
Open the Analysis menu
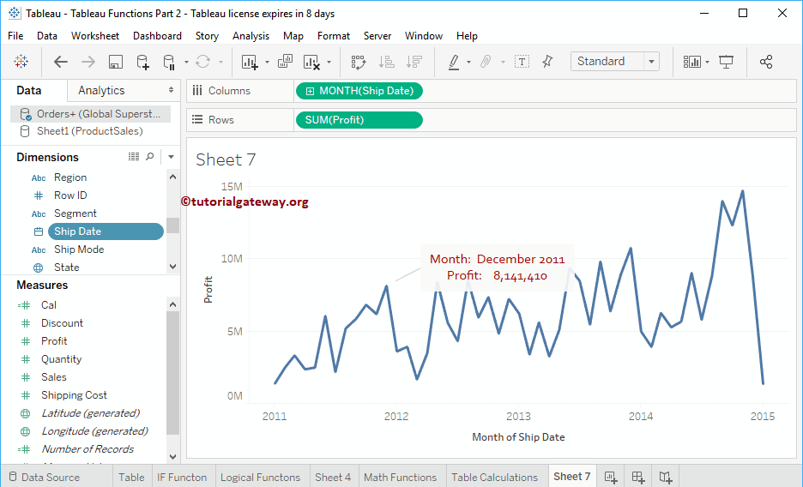251,36
